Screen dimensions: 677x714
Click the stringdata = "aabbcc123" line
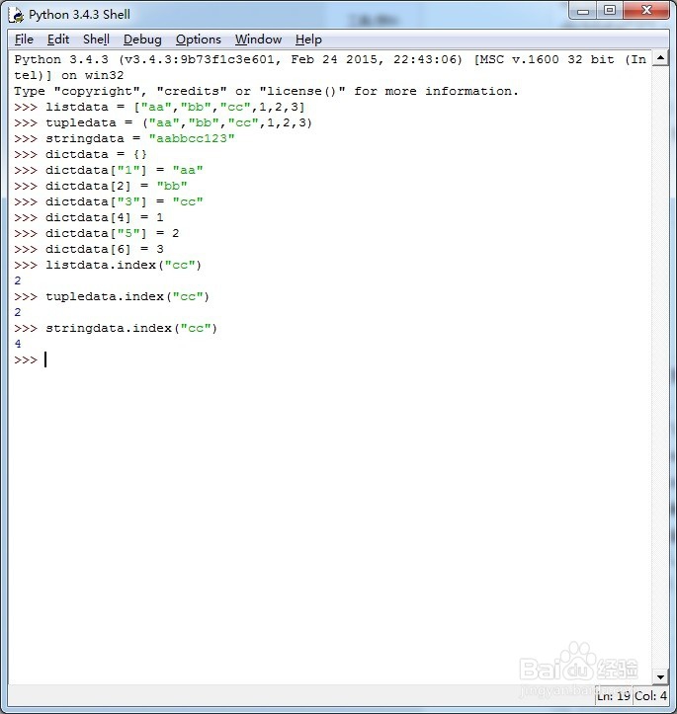[124, 138]
